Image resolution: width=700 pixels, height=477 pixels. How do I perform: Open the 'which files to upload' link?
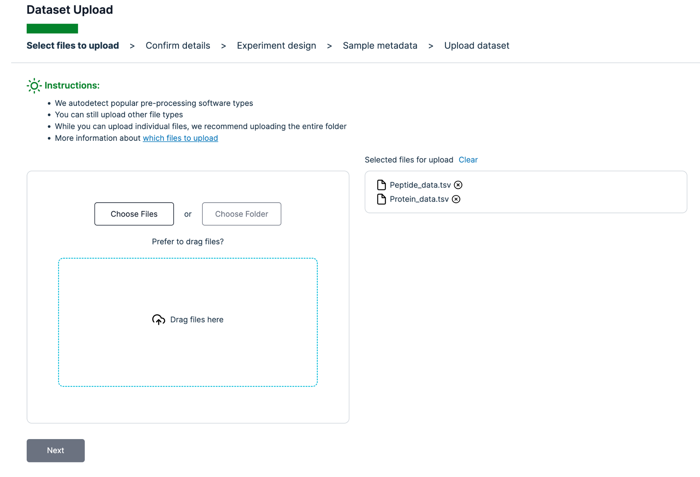click(180, 138)
